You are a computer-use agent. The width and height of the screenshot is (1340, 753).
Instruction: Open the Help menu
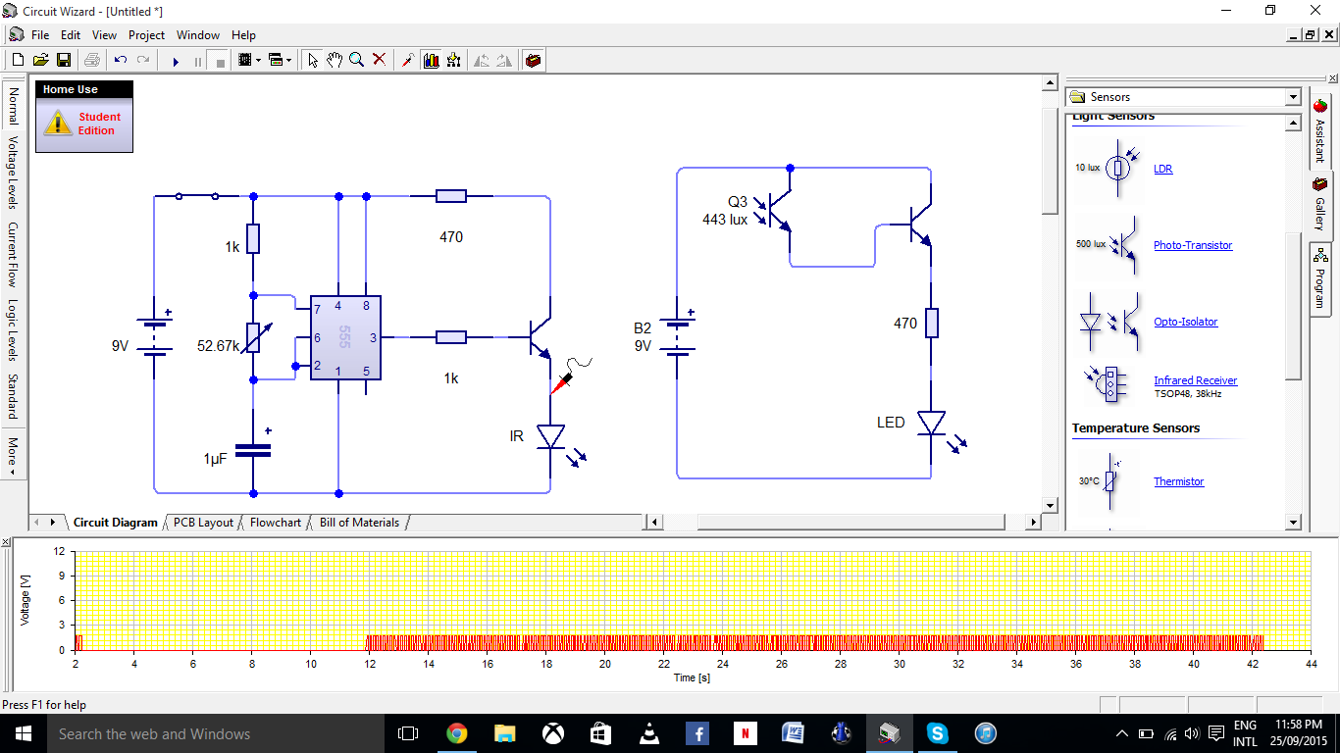[x=243, y=34]
